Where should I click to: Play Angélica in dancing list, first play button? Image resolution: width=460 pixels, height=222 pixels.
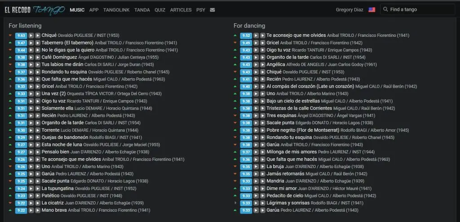(x=256, y=65)
